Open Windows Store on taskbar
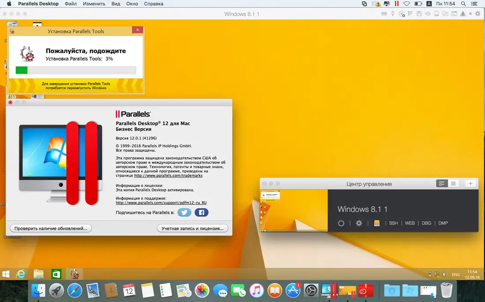Viewport: 485px width, 302px height. 56,274
